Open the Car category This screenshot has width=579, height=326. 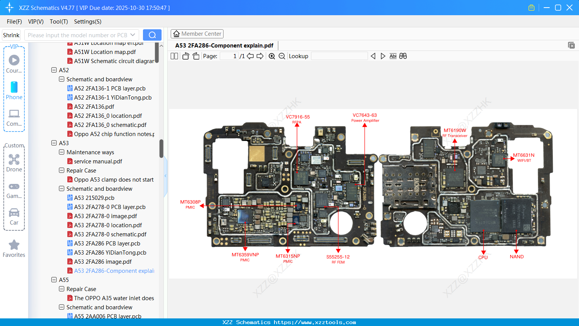tap(14, 217)
